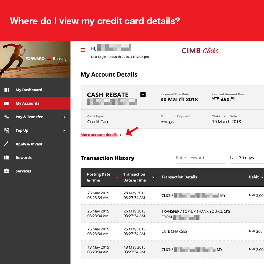264x264 pixels.
Task: Click the My Account Details heading
Action: point(109,75)
